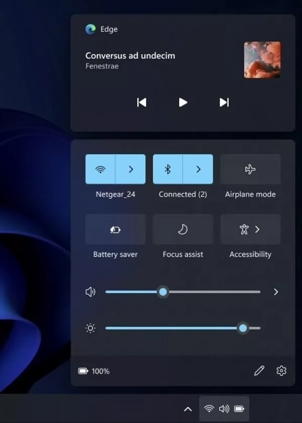The width and height of the screenshot is (302, 423).
Task: Skip to the previous track
Action: (x=141, y=103)
